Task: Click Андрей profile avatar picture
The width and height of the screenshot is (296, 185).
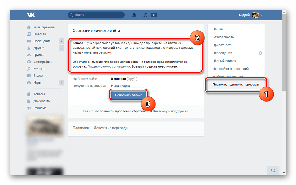Action: 255,15
